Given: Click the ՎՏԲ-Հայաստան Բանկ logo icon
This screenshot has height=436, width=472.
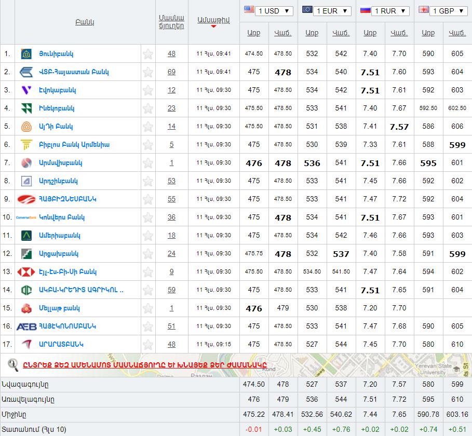Looking at the screenshot, I should click(26, 72).
